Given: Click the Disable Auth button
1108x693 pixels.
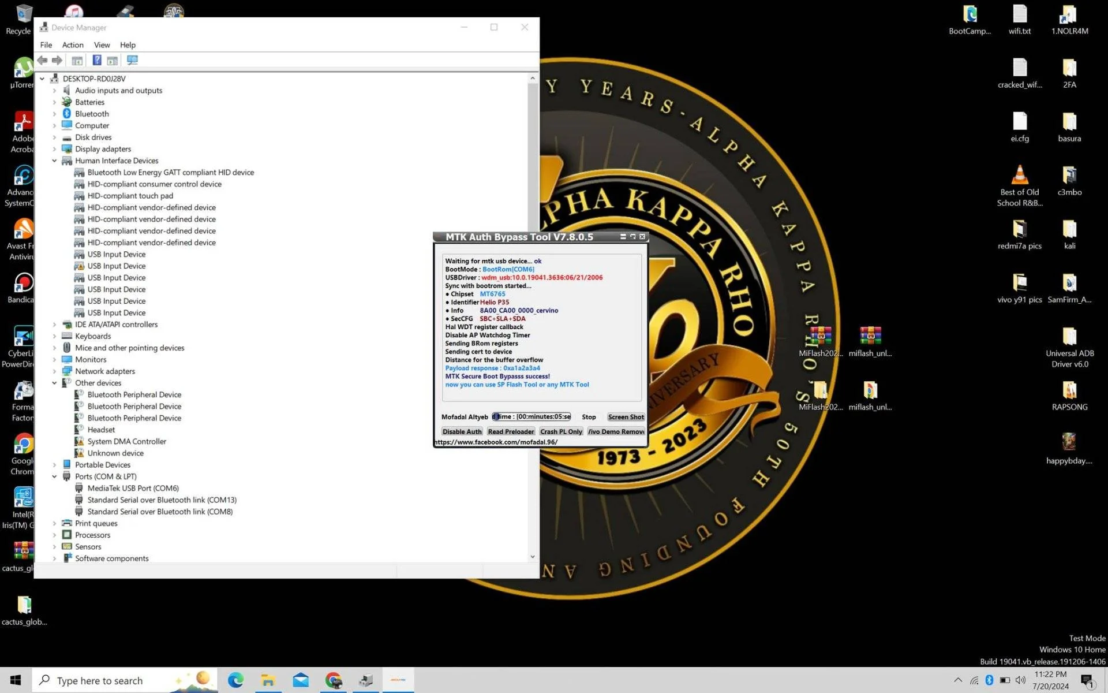Looking at the screenshot, I should coord(462,431).
